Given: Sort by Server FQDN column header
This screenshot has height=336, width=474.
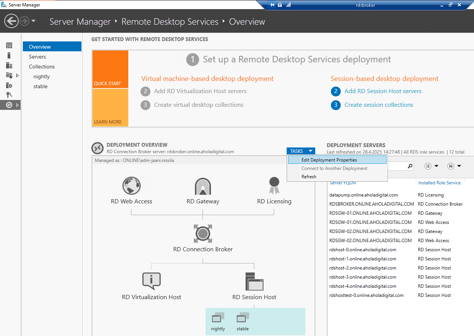Looking at the screenshot, I should pyautogui.click(x=343, y=183).
